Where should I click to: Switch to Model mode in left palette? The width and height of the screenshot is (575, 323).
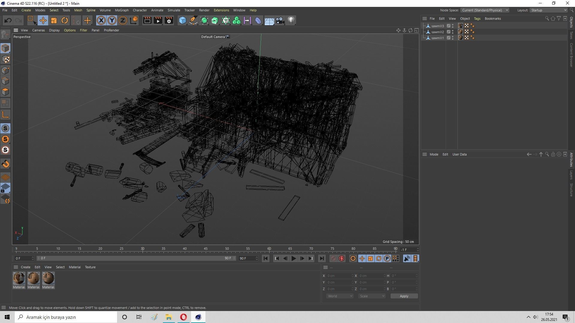click(x=5, y=48)
